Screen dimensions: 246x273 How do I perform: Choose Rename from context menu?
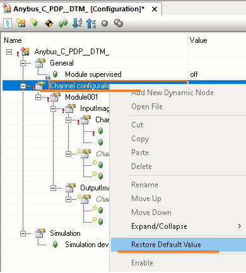pyautogui.click(x=179, y=185)
